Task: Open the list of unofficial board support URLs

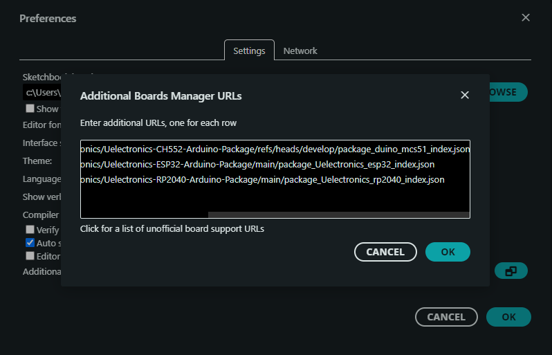Action: 172,229
